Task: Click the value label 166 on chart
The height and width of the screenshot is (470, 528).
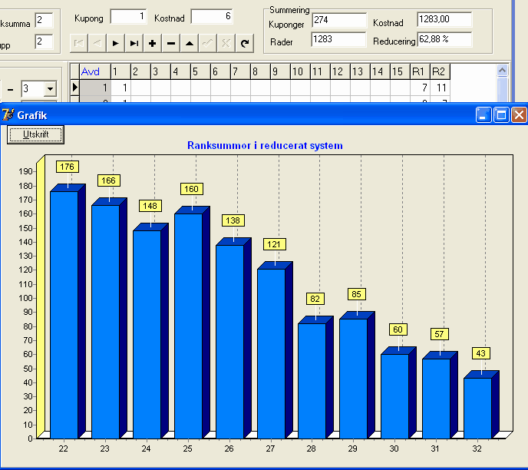Action: [108, 180]
